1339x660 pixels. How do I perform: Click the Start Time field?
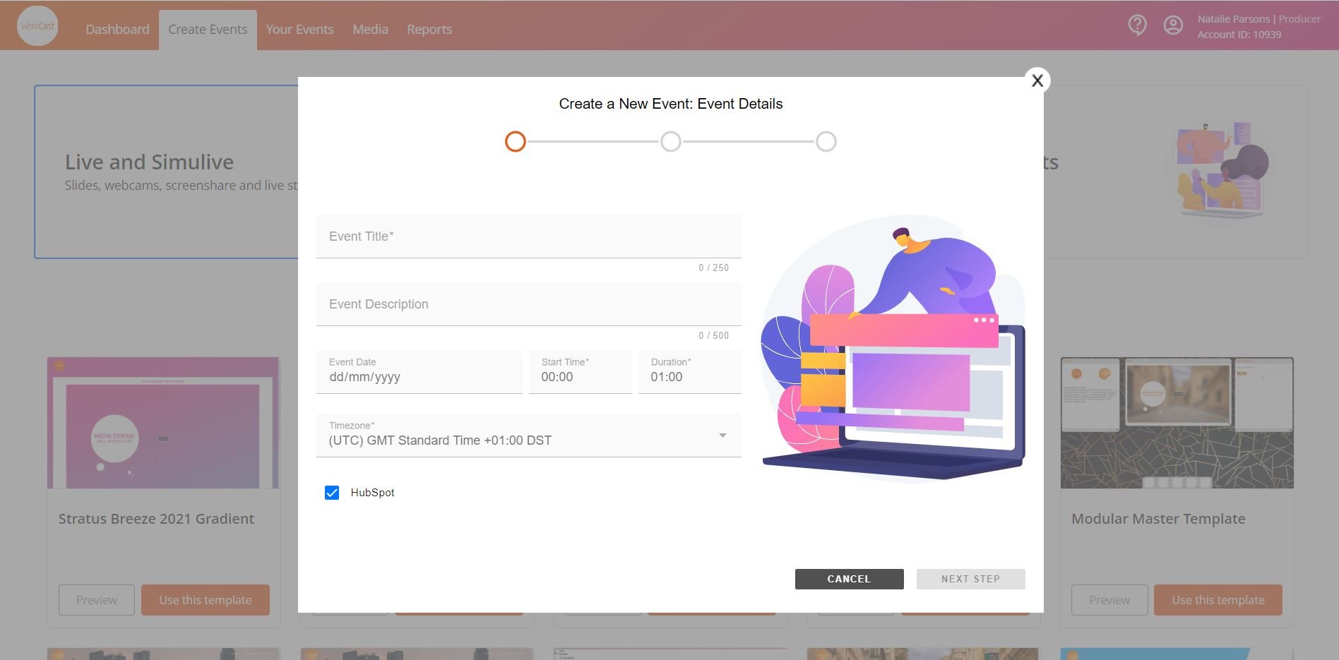pos(580,376)
